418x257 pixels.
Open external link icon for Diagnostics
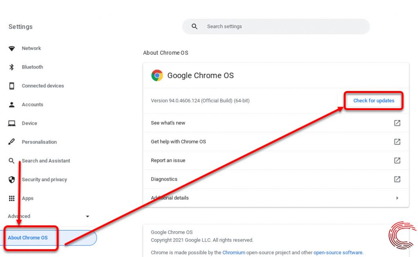coord(397,179)
